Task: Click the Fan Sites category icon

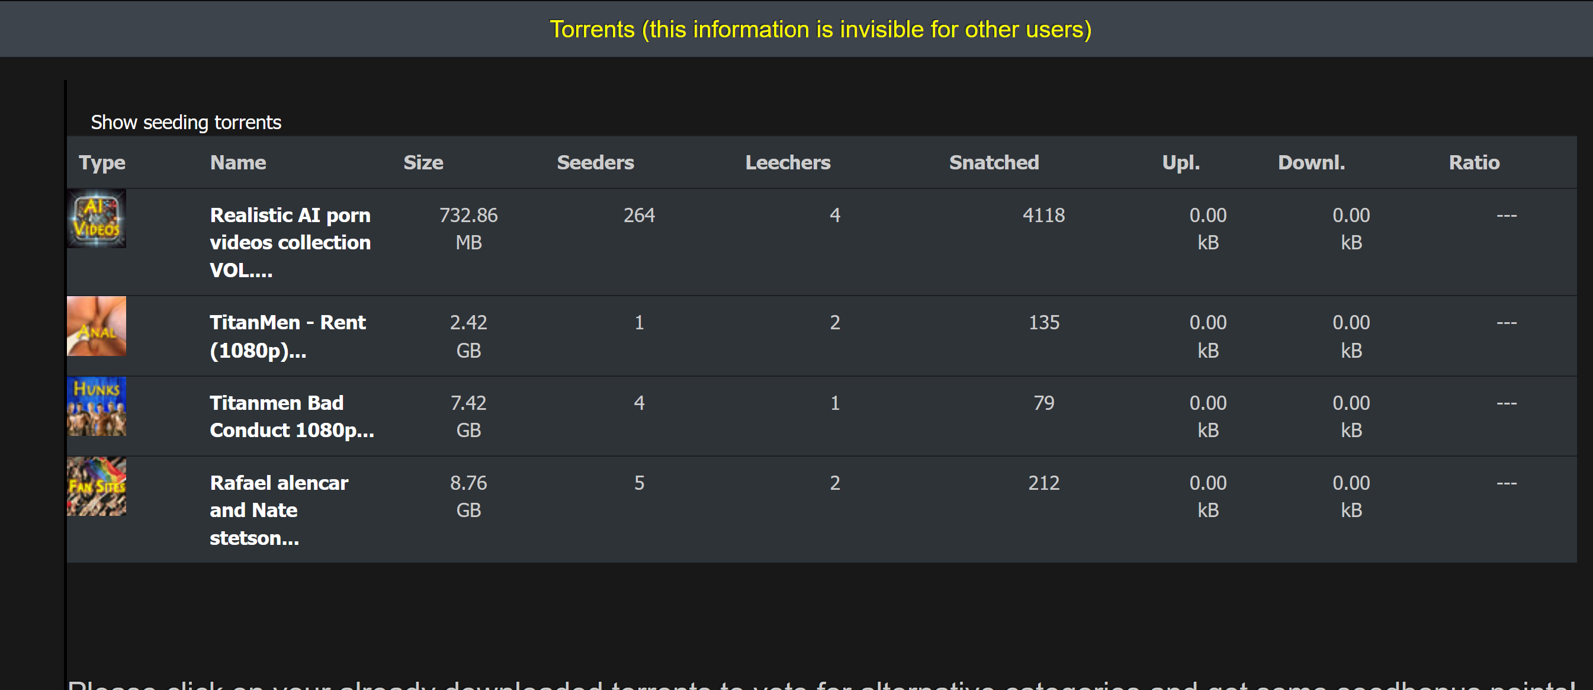Action: tap(97, 487)
